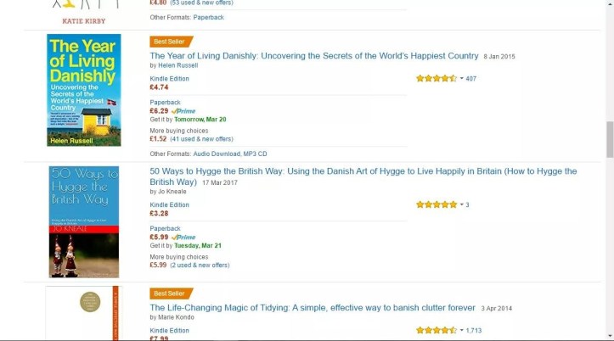614x341 pixels.
Task: Open The Year of Living Danishly book title
Action: click(x=314, y=56)
